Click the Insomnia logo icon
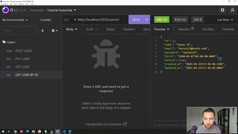The height and width of the screenshot is (134, 238). click(x=6, y=10)
